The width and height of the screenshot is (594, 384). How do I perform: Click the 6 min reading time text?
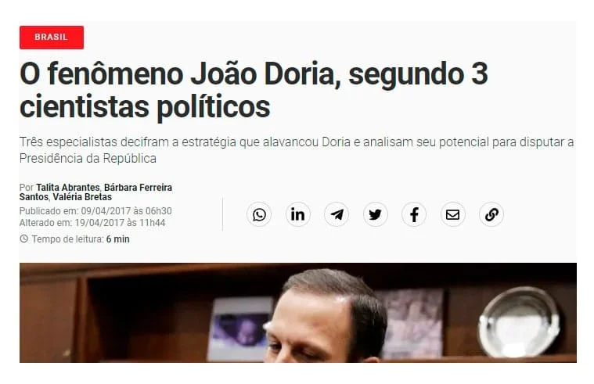(118, 239)
